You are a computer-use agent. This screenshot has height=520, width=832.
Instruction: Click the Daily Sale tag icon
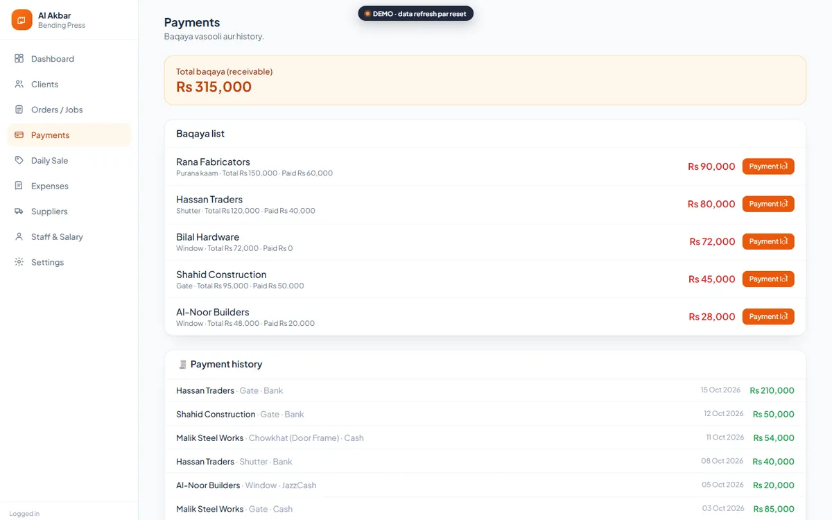pyautogui.click(x=19, y=160)
